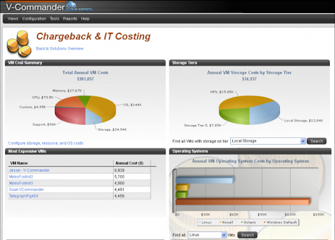
Task: Click the Local Storage $12.04K blue slice
Action: tap(265, 113)
